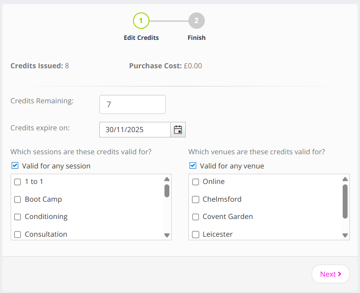Viewport: 360px width, 293px height.
Task: Click step 2 Finish circle
Action: 196,20
